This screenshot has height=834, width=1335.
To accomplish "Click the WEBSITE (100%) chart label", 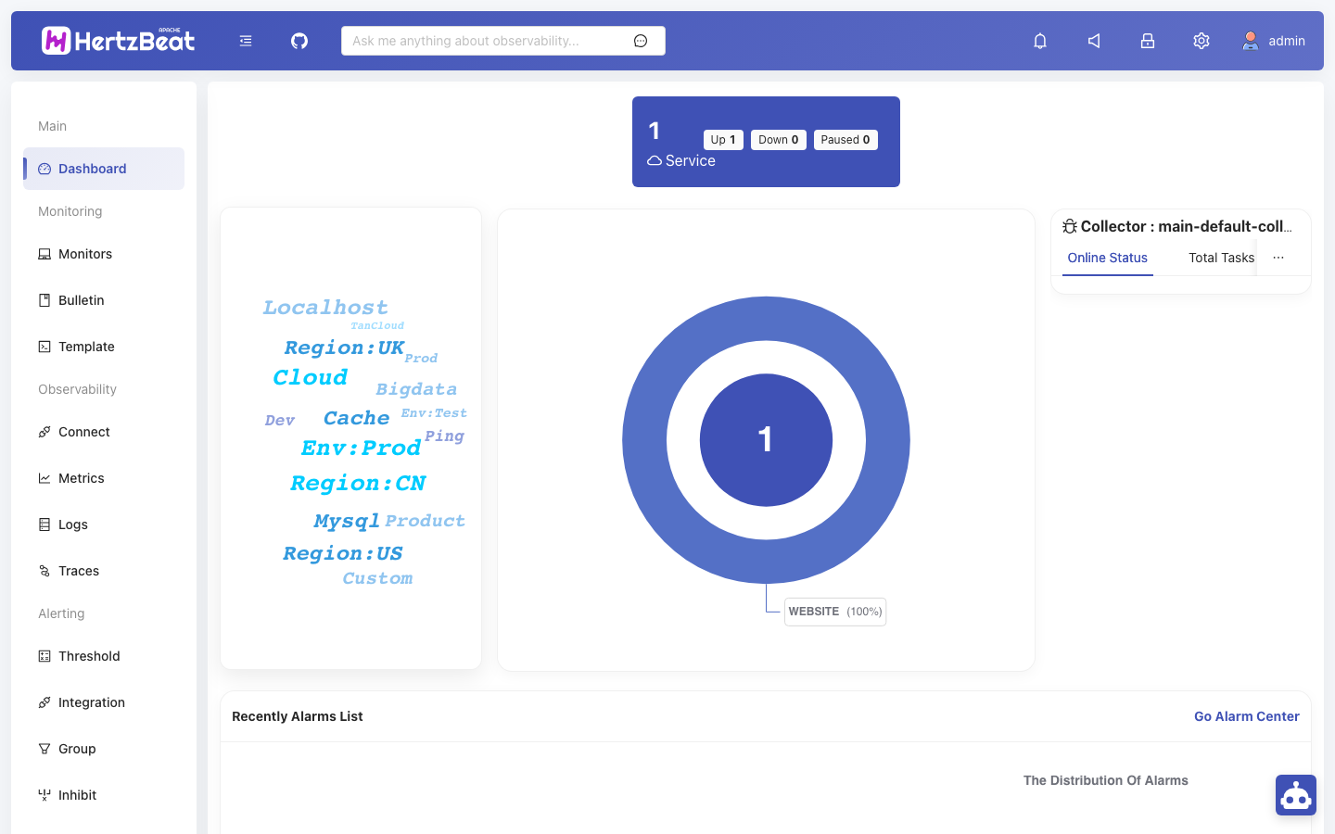I will tap(835, 612).
